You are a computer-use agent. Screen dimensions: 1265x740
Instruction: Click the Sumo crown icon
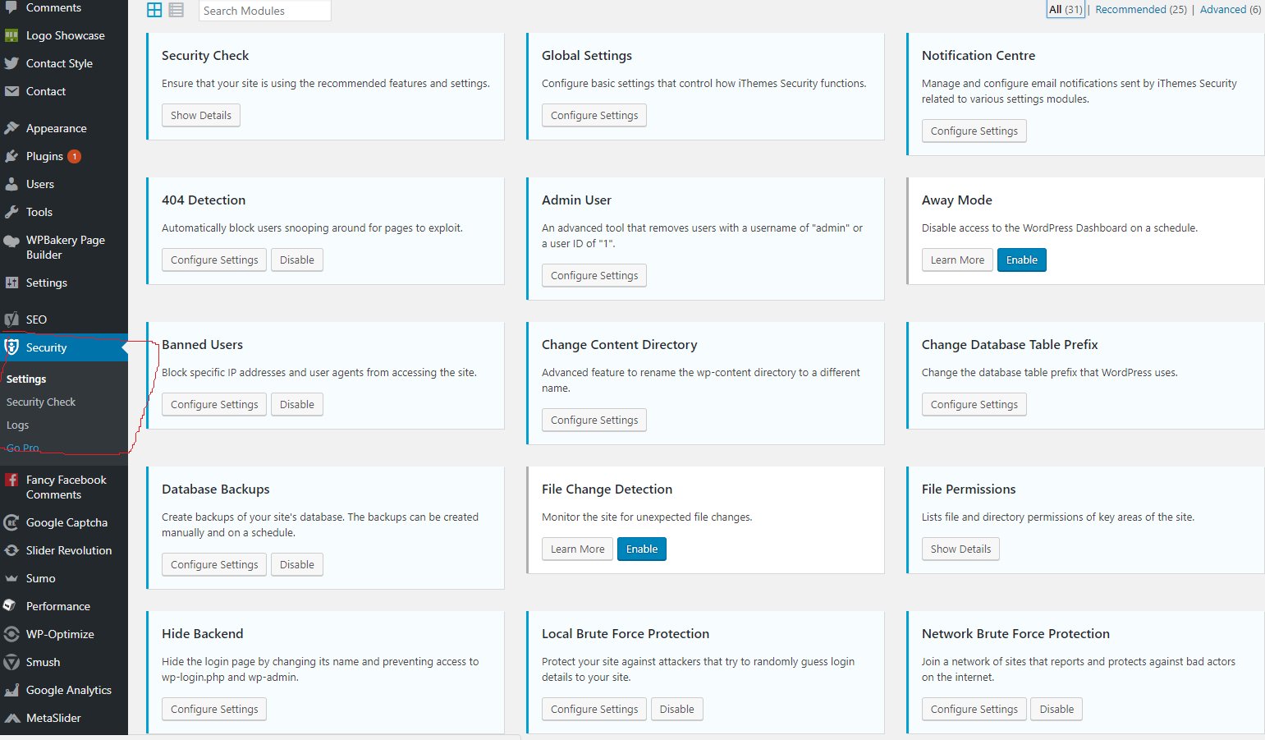(11, 578)
